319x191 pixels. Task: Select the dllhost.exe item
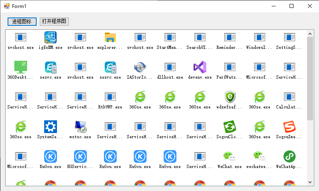tap(170, 71)
